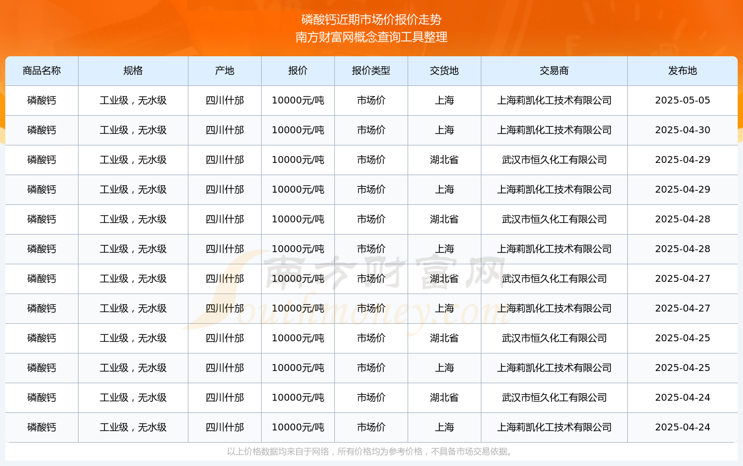Click the 产地 column header

[225, 71]
